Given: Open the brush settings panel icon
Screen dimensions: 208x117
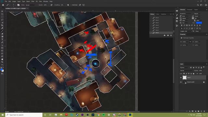Looking at the screenshot, I should pyautogui.click(x=19, y=5).
